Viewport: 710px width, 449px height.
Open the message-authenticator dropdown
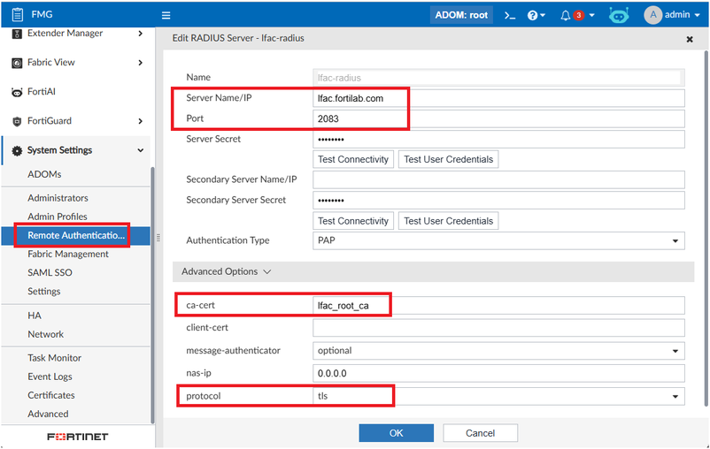point(499,351)
